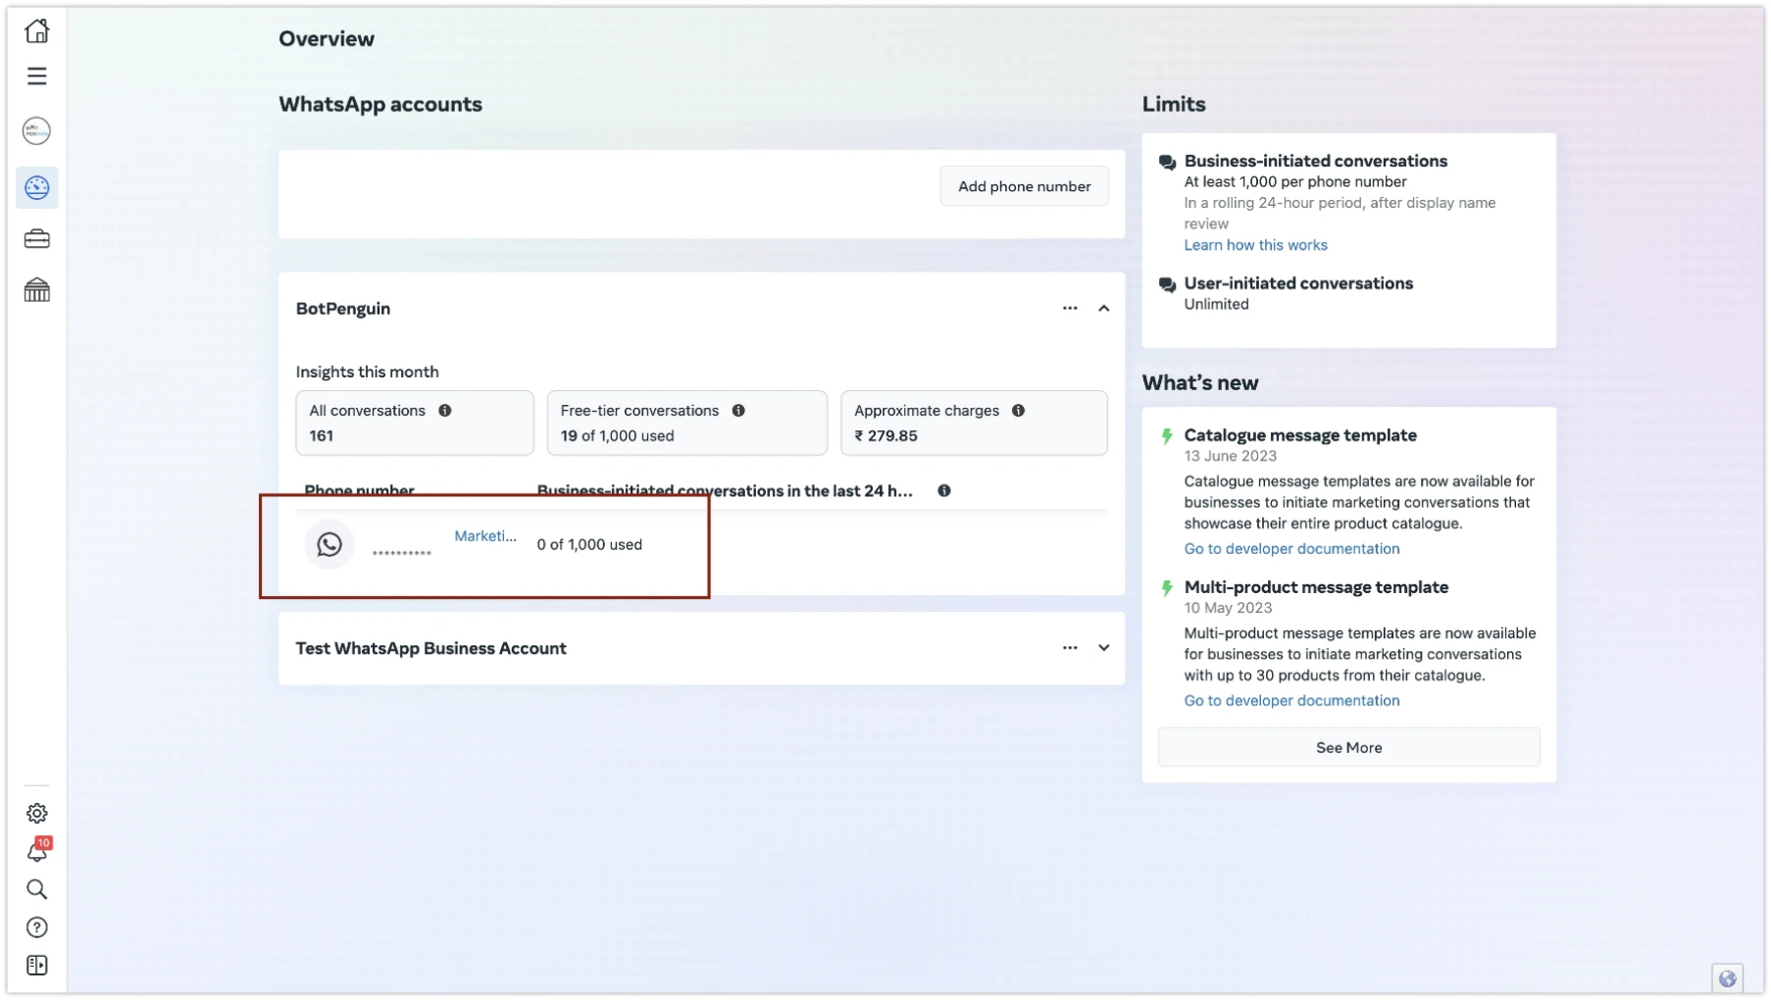Click 'At least 1,000 per phone number' text
Viewport: 1771px width, 1000px height.
tap(1294, 181)
